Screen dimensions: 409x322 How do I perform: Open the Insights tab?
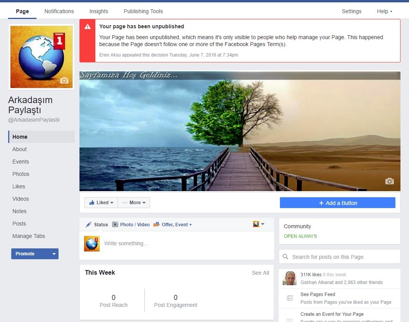[x=98, y=11]
